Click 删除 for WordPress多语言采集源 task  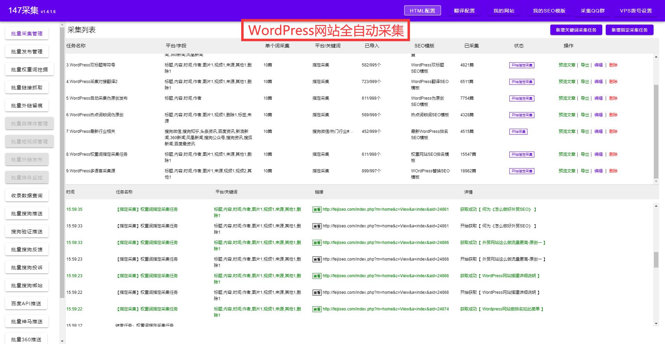click(613, 171)
